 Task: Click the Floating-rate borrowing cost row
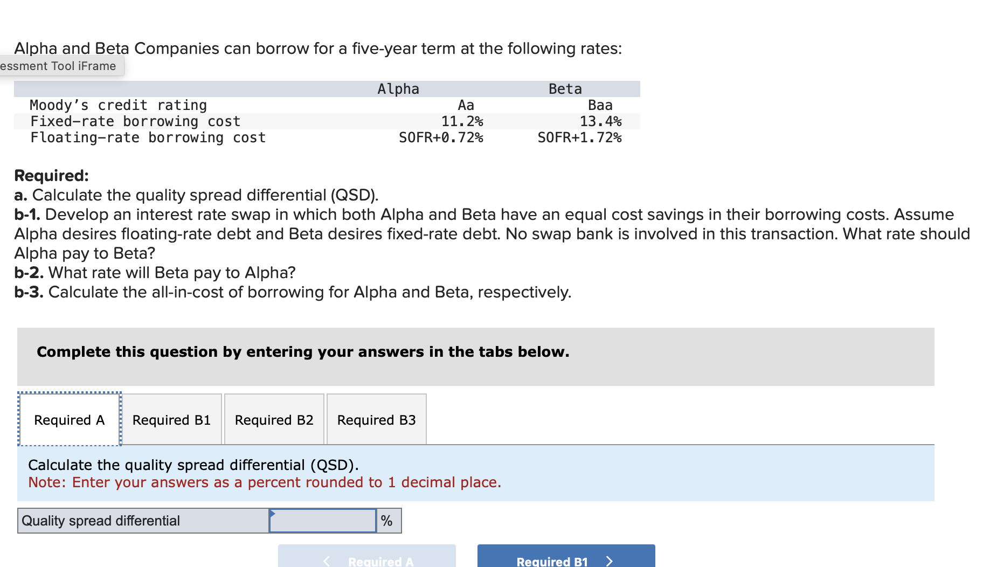click(147, 137)
